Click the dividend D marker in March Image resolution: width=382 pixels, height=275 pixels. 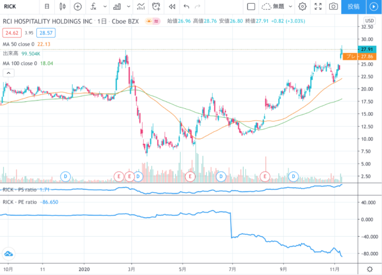click(138, 176)
